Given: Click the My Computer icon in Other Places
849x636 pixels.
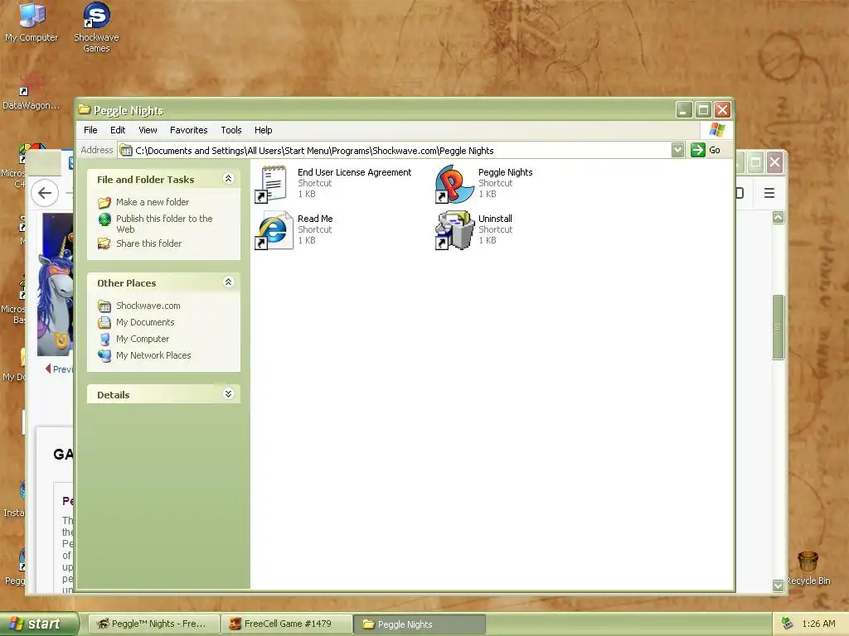Looking at the screenshot, I should (x=104, y=340).
